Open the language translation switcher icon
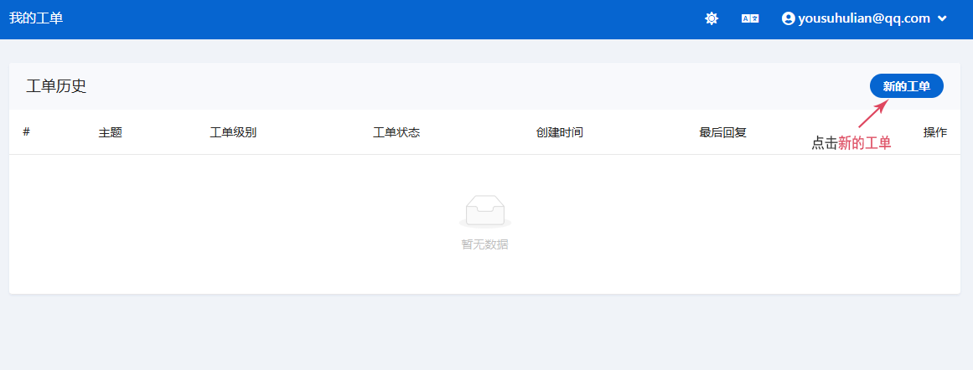 coord(750,18)
